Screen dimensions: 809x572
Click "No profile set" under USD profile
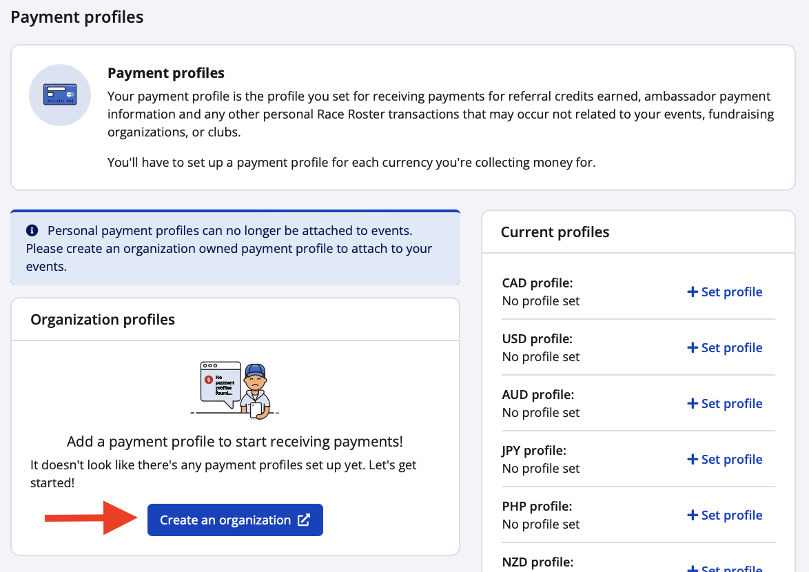541,357
